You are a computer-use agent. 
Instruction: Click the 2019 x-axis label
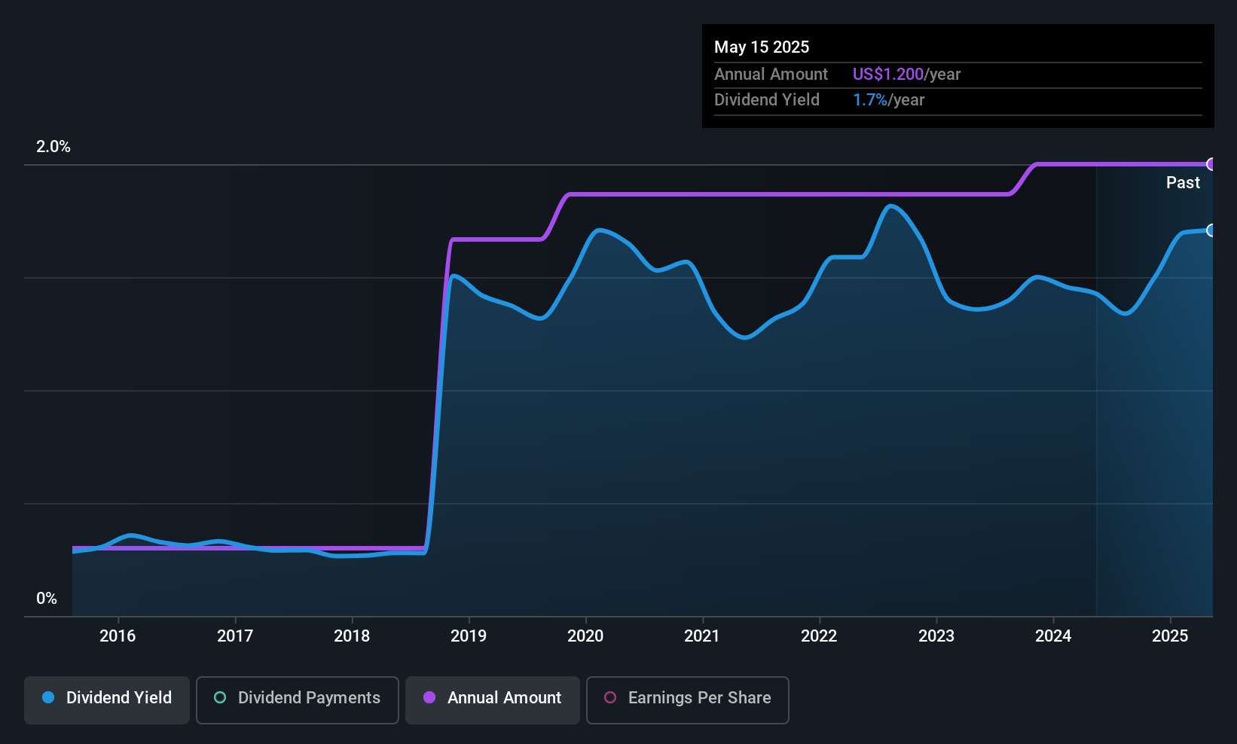pos(469,636)
